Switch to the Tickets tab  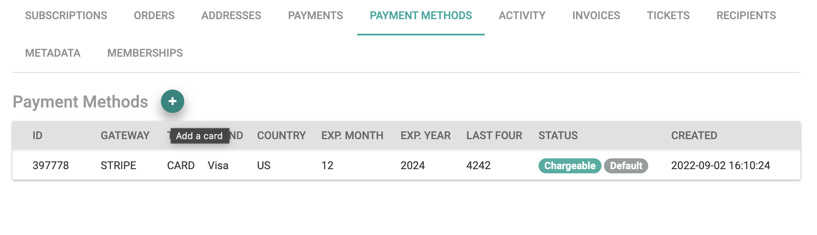[668, 16]
